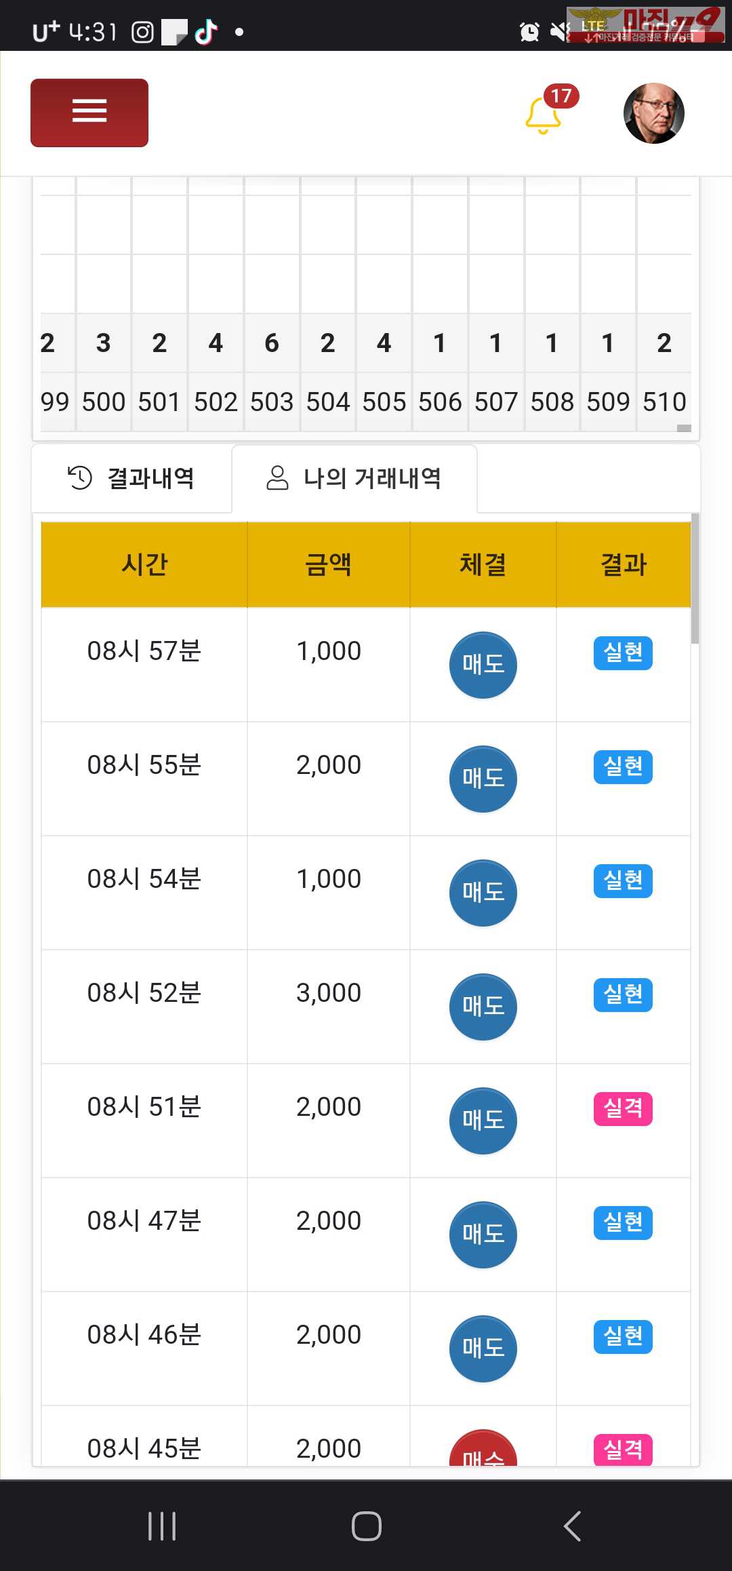This screenshot has height=1571, width=732.
Task: Click 매도 button in 08시 52분 row
Action: [483, 1007]
